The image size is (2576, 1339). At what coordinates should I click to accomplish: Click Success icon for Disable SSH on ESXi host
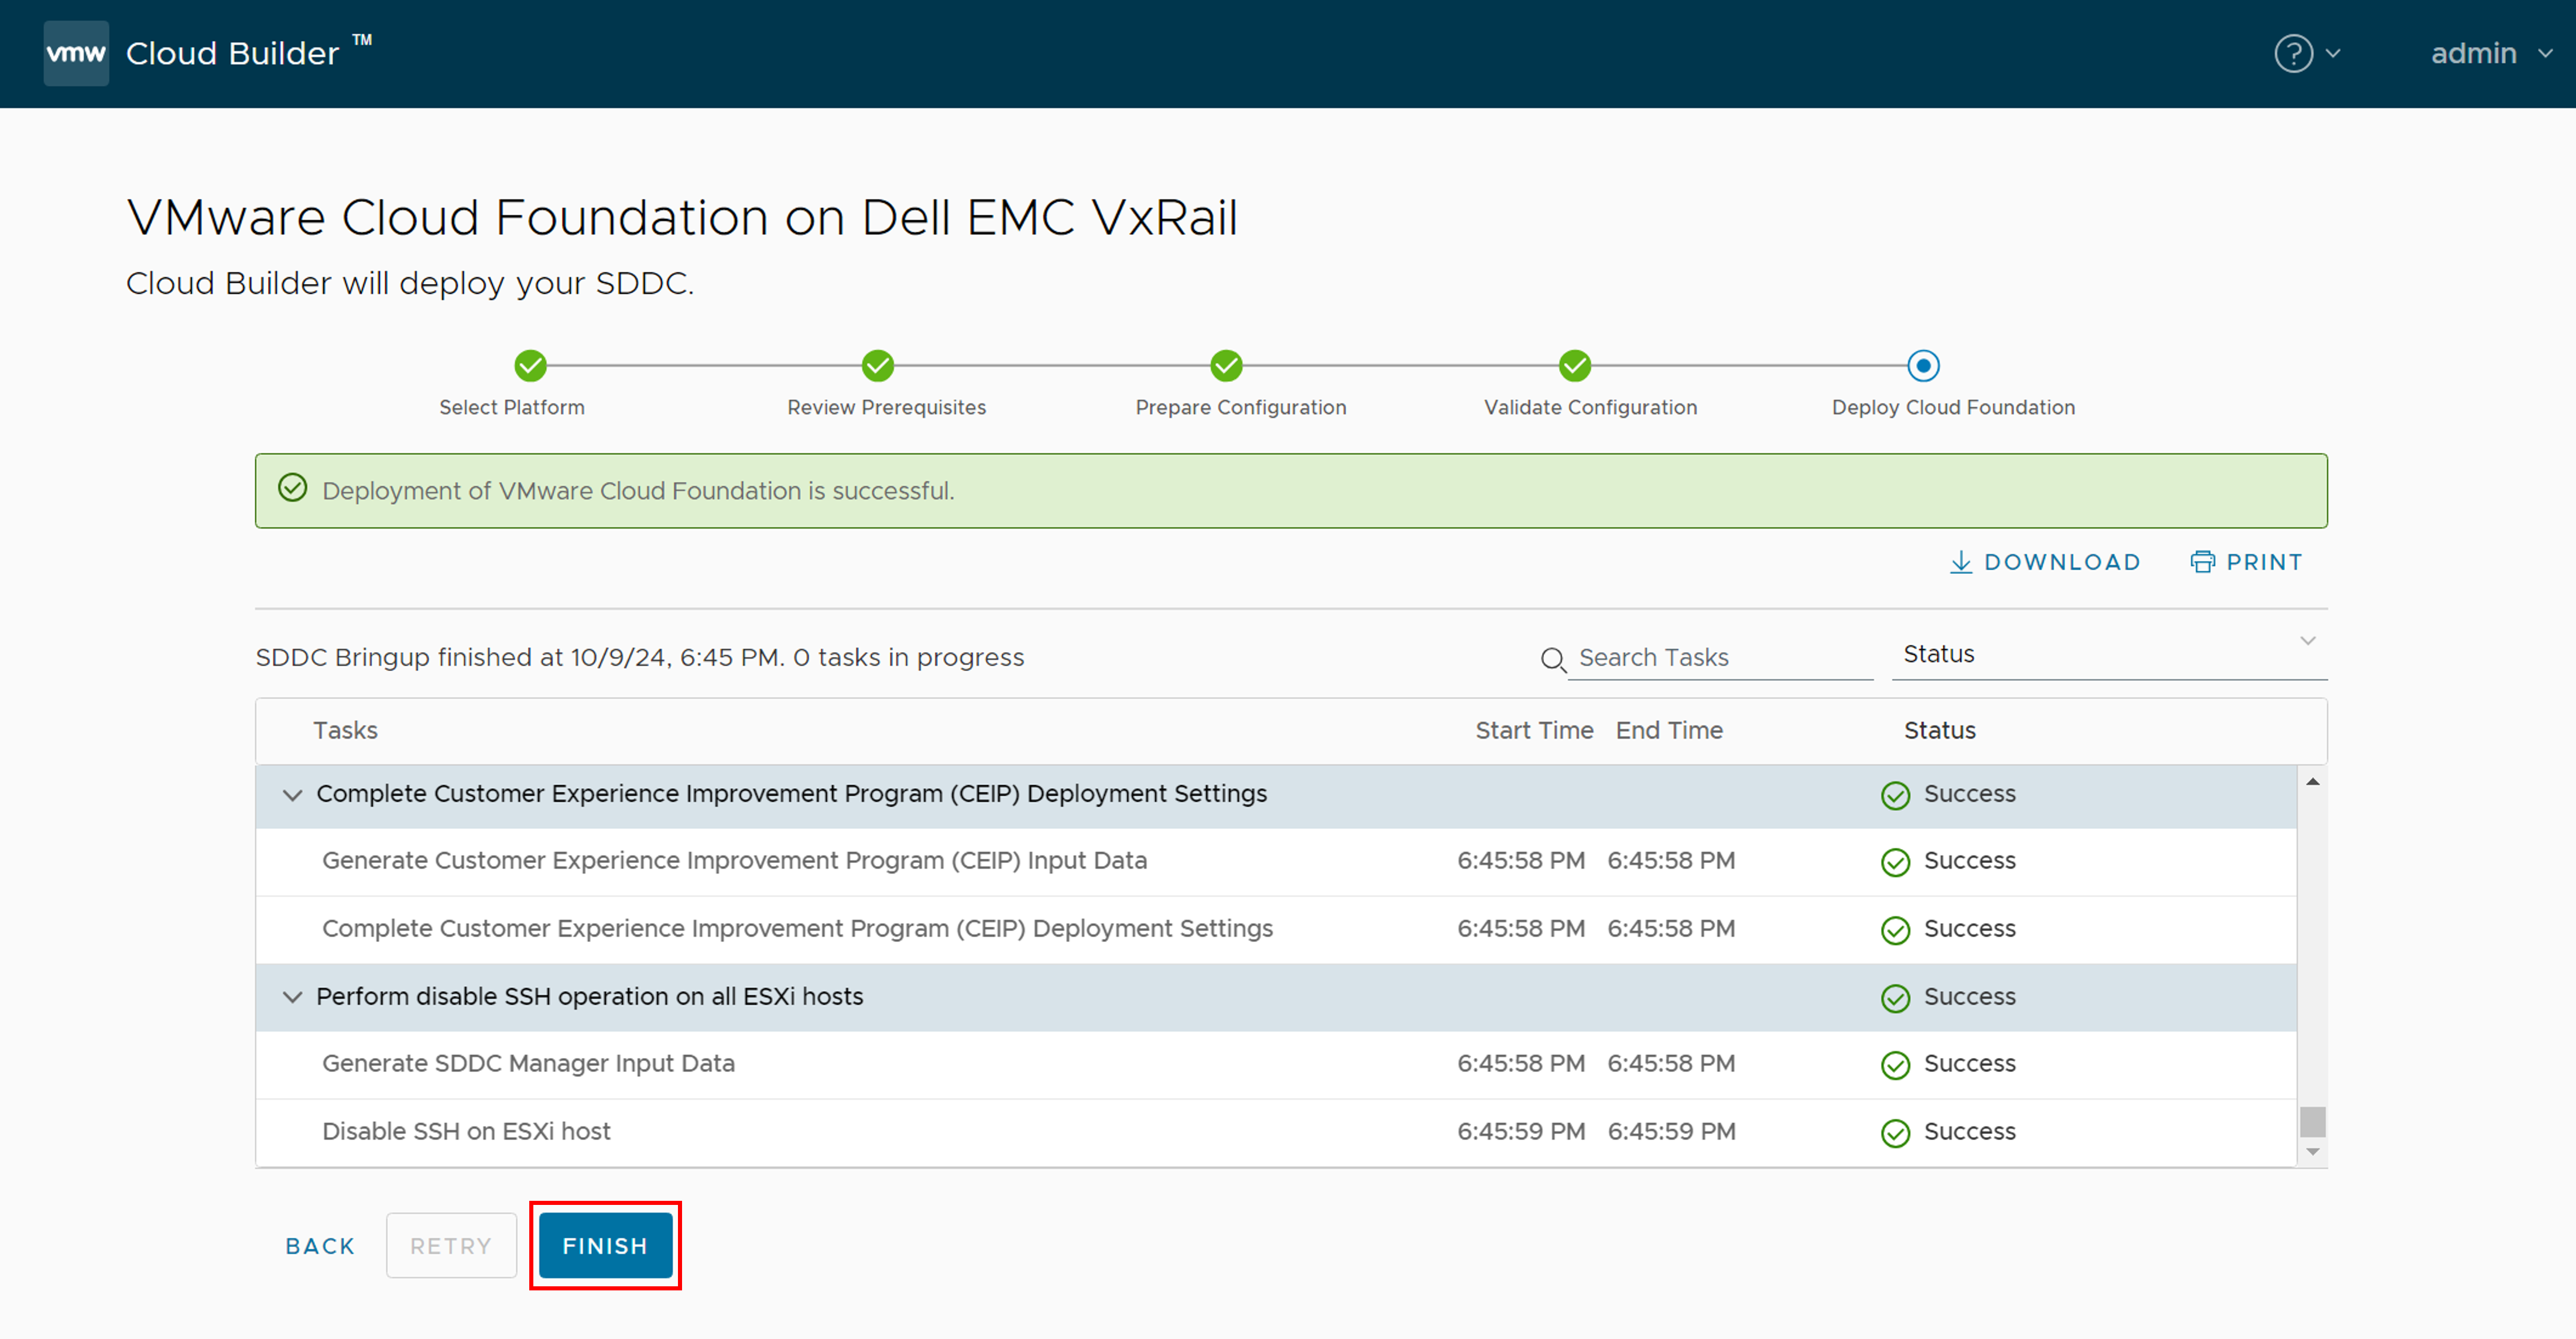click(x=1895, y=1133)
